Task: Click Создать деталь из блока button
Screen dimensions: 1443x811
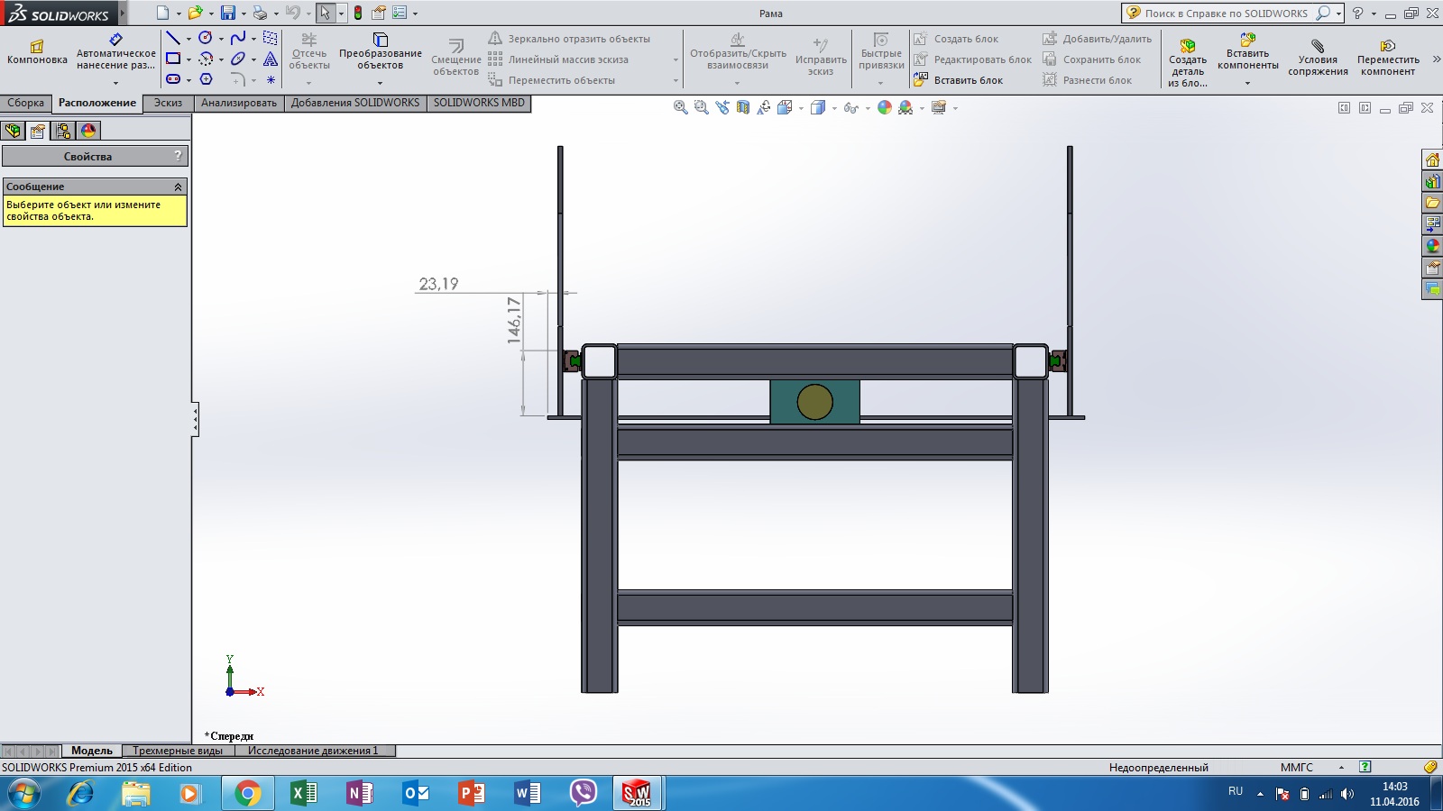Action: click(1188, 63)
